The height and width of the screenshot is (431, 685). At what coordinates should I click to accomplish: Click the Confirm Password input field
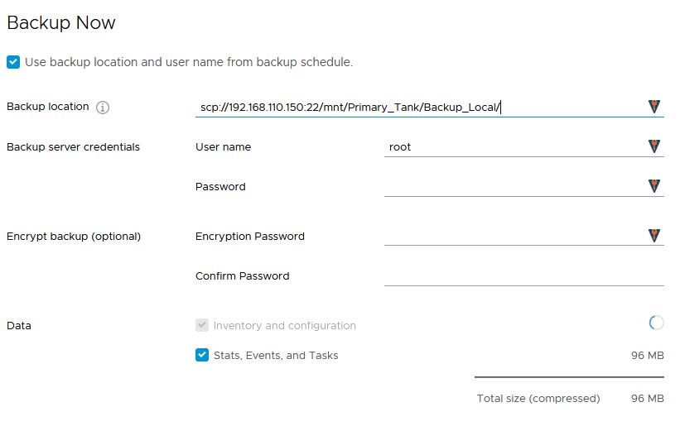(x=523, y=276)
